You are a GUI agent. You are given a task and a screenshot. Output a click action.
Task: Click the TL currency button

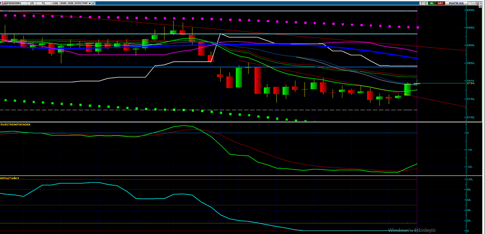click(x=43, y=3)
